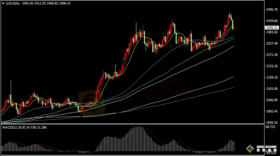Image resolution: width=280 pixels, height=156 pixels.
Task: Click the 2327.40 price axis label
Action: [x=271, y=44]
